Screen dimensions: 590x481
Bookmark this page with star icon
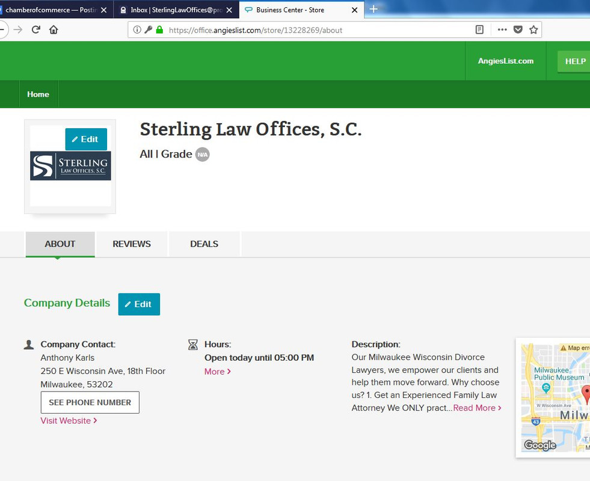(533, 29)
